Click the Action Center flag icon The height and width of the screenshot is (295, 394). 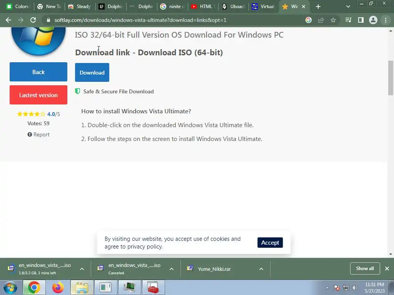point(337,288)
